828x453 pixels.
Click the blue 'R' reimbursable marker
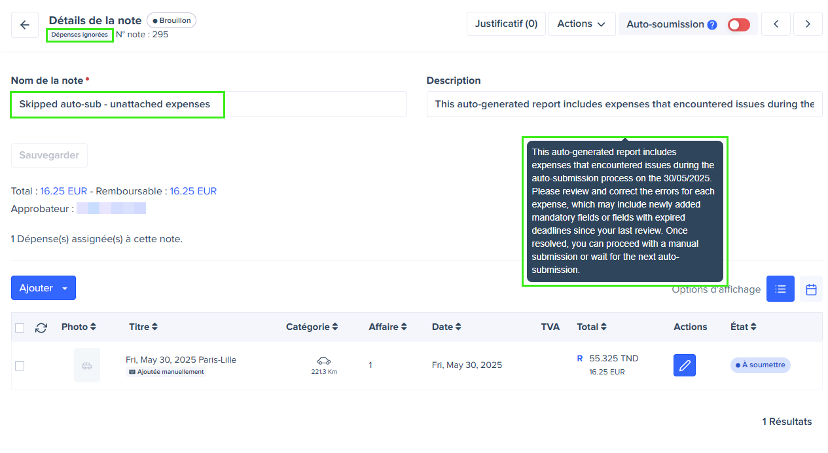coord(580,359)
